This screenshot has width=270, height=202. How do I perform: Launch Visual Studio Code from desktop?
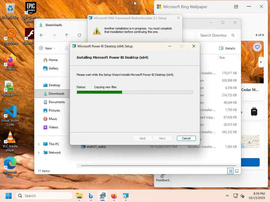click(x=10, y=115)
